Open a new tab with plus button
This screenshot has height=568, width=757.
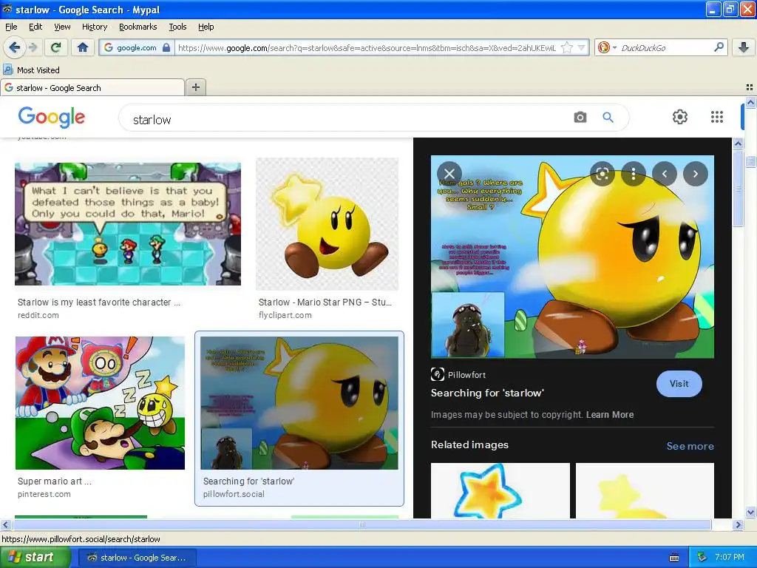pos(195,87)
